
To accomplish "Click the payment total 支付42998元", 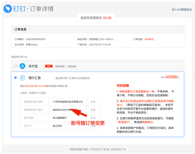I will pos(170,77).
